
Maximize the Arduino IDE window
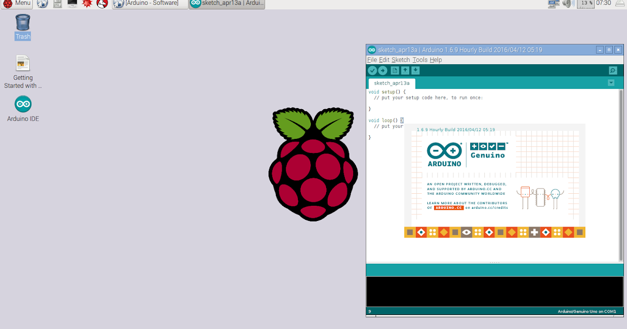609,50
